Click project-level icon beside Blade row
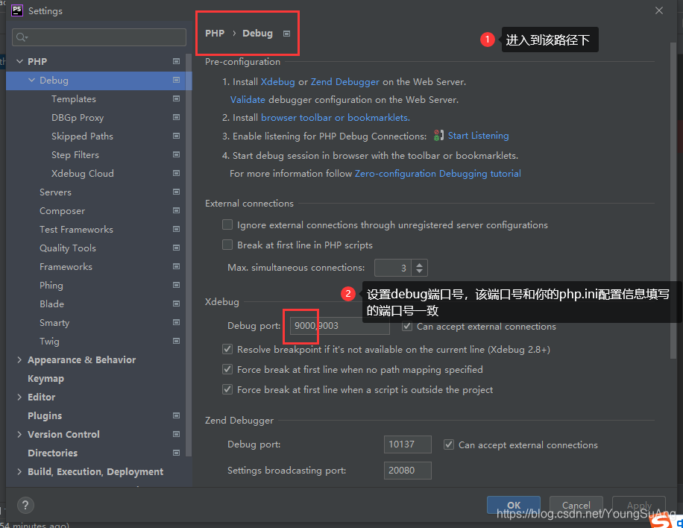Image resolution: width=683 pixels, height=528 pixels. coord(176,304)
